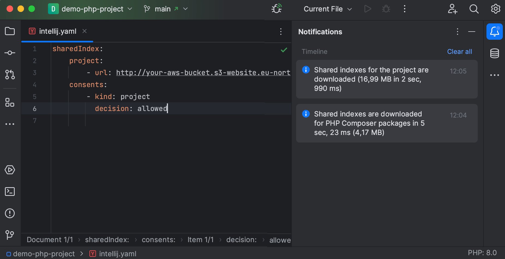Click Item 1/1 breadcrumb
The height and width of the screenshot is (259, 505).
[x=200, y=240]
